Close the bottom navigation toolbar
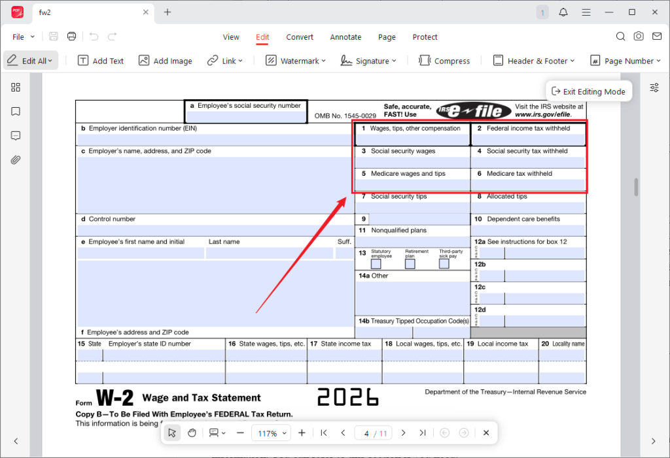Viewport: 670px width, 458px height. click(486, 433)
